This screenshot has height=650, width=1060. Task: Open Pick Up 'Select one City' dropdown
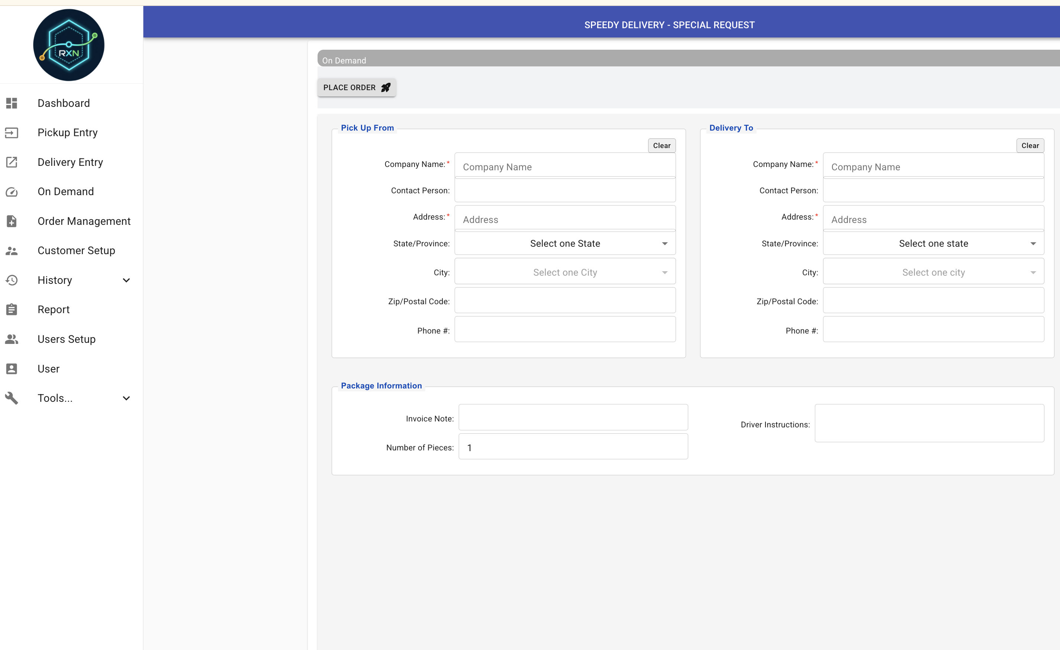pyautogui.click(x=565, y=272)
